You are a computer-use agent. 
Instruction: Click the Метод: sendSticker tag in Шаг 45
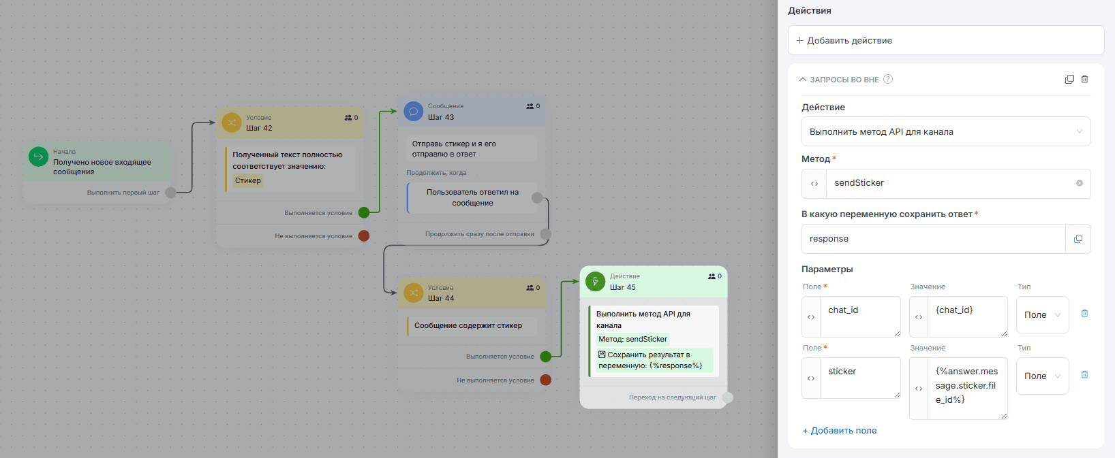click(633, 339)
